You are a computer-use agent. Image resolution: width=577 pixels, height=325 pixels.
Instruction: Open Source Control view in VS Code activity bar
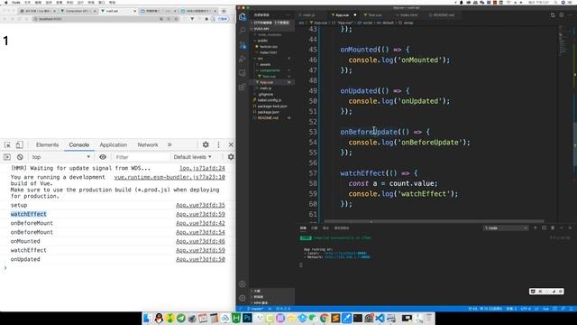(x=243, y=45)
